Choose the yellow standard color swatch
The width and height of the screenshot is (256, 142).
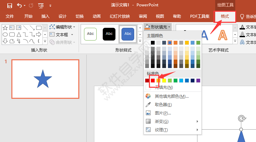(x=164, y=80)
